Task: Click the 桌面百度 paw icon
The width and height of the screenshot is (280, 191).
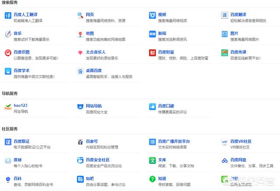Action: coord(80,71)
